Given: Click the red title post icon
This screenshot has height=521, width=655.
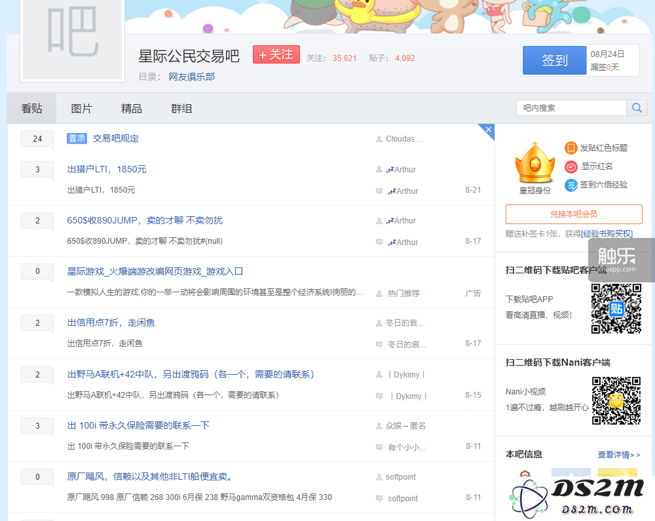Looking at the screenshot, I should pyautogui.click(x=571, y=148).
